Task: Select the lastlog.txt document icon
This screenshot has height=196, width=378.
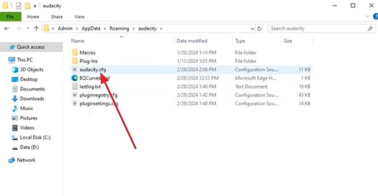Action: click(75, 86)
